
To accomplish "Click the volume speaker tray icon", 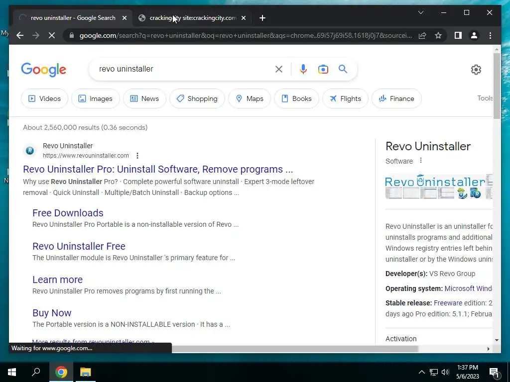I will pos(445,372).
